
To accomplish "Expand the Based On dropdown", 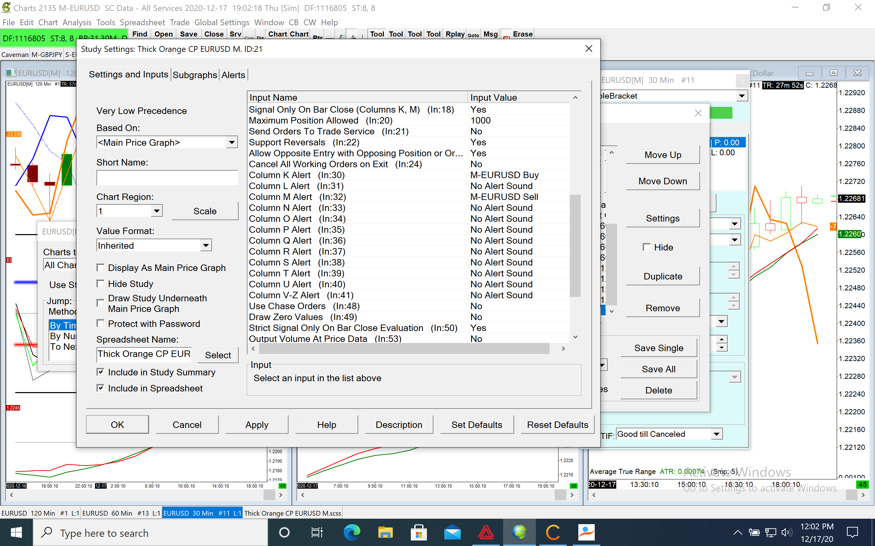I will click(232, 142).
